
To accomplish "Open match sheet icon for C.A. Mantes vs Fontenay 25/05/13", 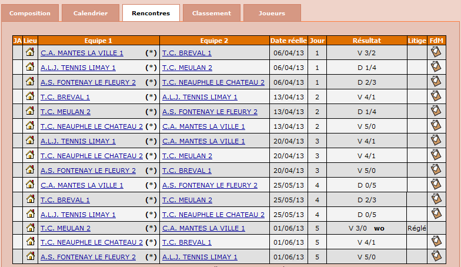I will pyautogui.click(x=436, y=185).
